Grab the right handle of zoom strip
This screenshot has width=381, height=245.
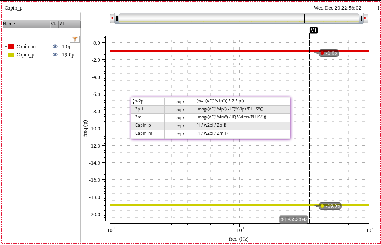[361, 18]
